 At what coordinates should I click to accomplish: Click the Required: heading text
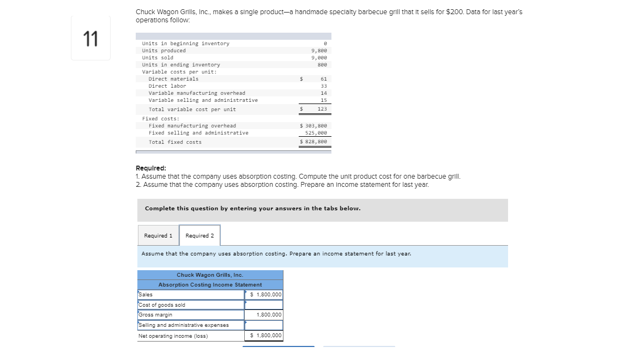(151, 168)
